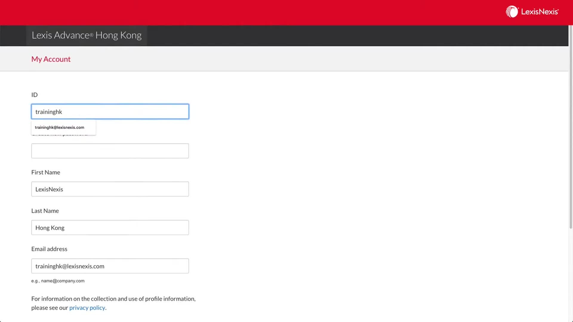
Task: Click the 'e.g., name@company.com' hint text
Action: (58, 281)
